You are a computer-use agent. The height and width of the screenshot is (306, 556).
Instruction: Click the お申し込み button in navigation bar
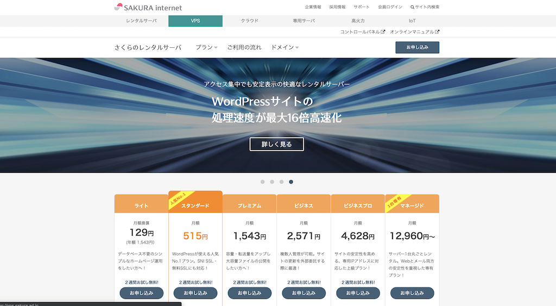click(418, 47)
